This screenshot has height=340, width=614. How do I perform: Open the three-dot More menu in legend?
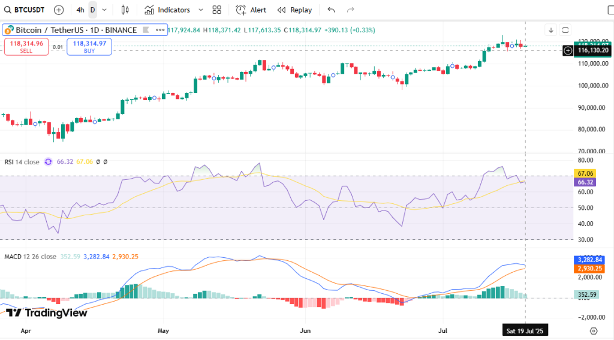pos(159,30)
